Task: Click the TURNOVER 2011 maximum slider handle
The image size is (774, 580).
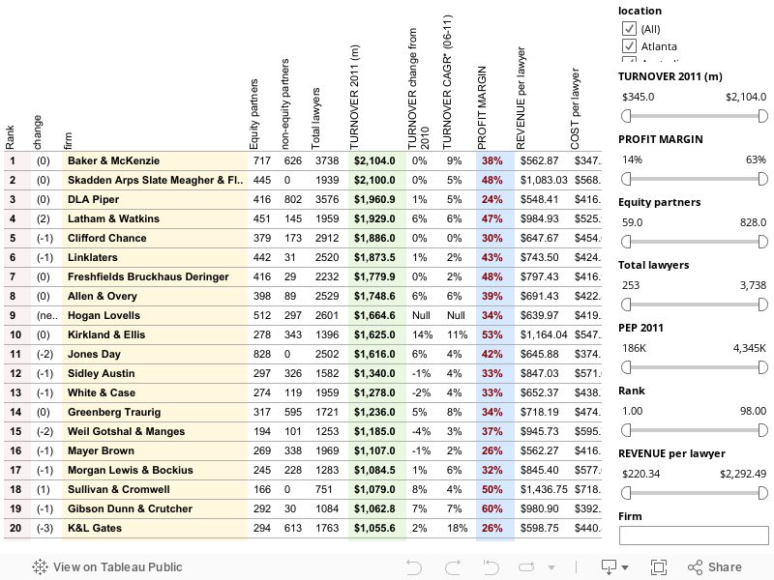Action: tap(763, 115)
